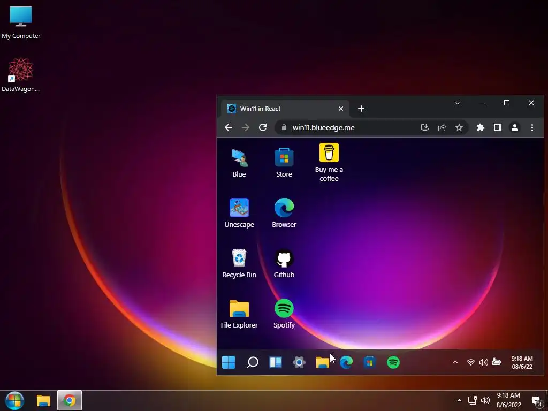Share this page icon in address bar
548x411 pixels.
click(x=442, y=127)
